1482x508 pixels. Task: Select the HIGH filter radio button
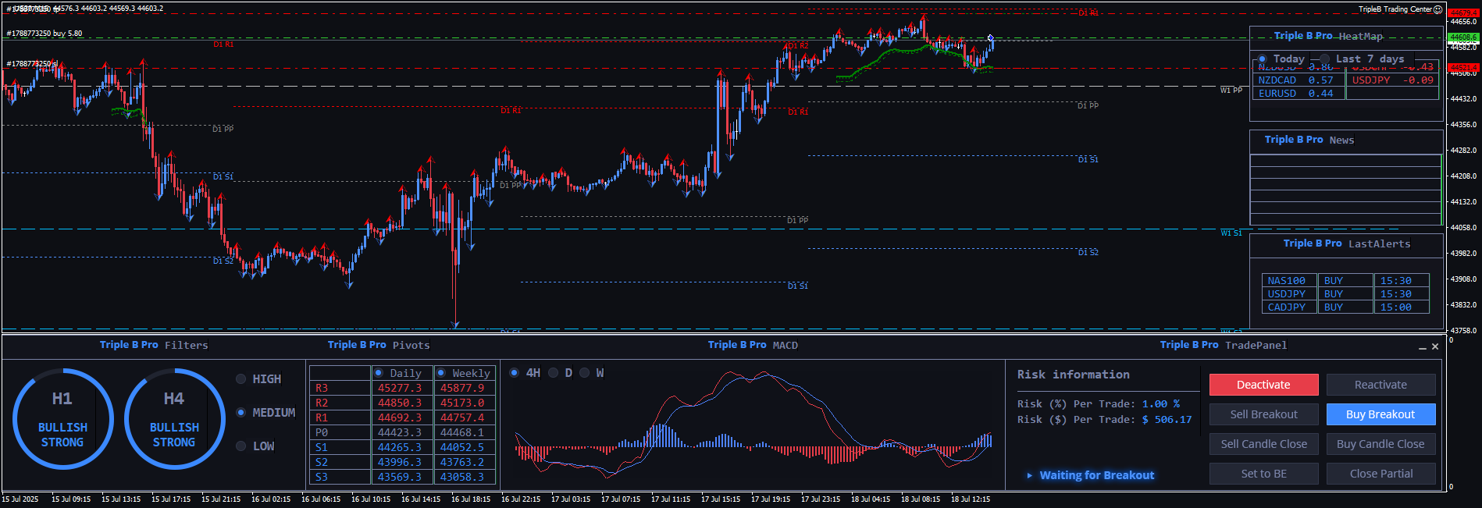click(241, 379)
